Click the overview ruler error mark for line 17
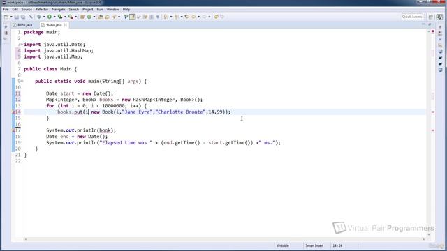 point(433,130)
